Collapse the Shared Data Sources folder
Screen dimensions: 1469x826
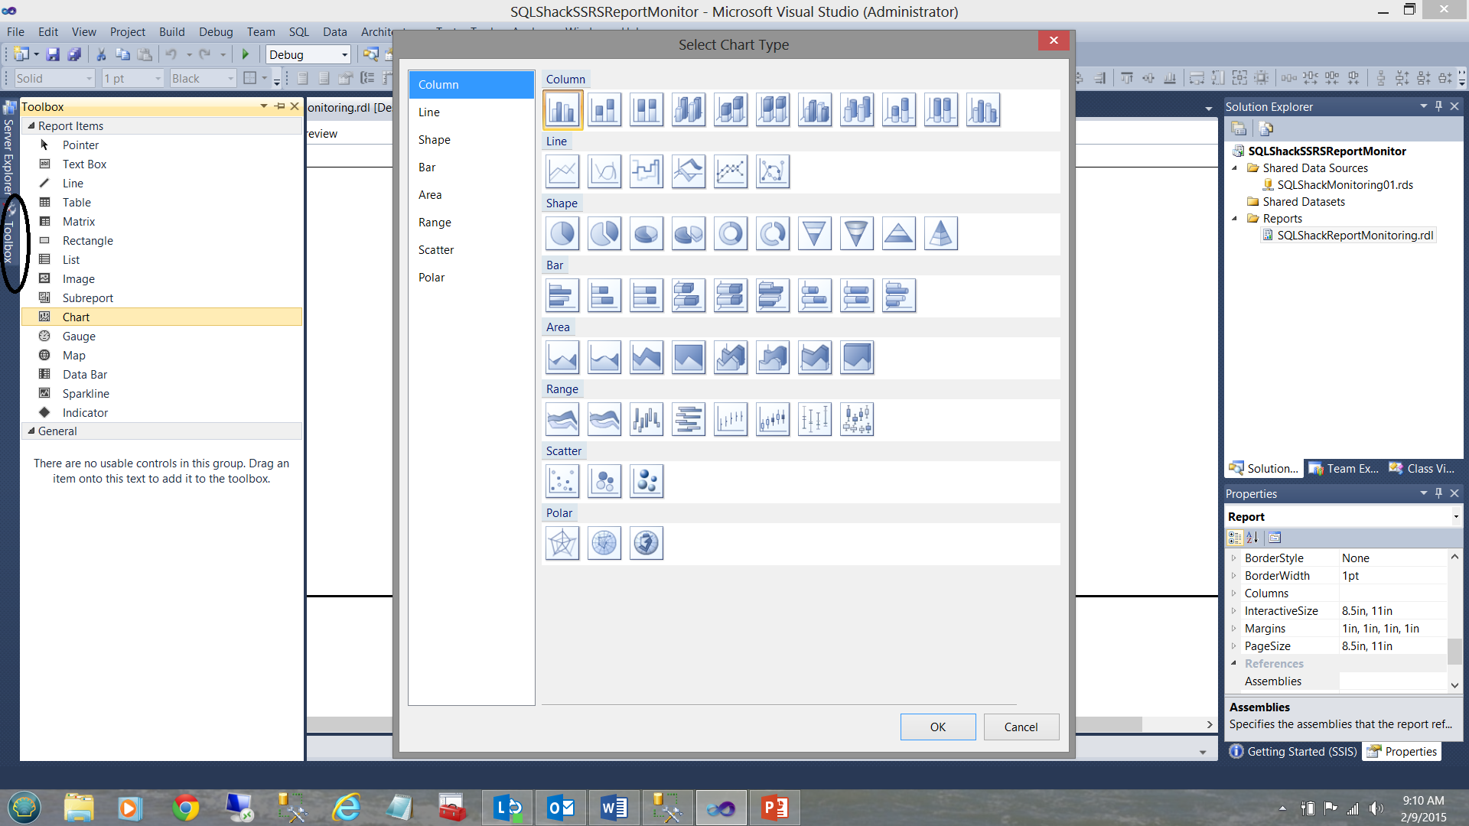coord(1234,168)
